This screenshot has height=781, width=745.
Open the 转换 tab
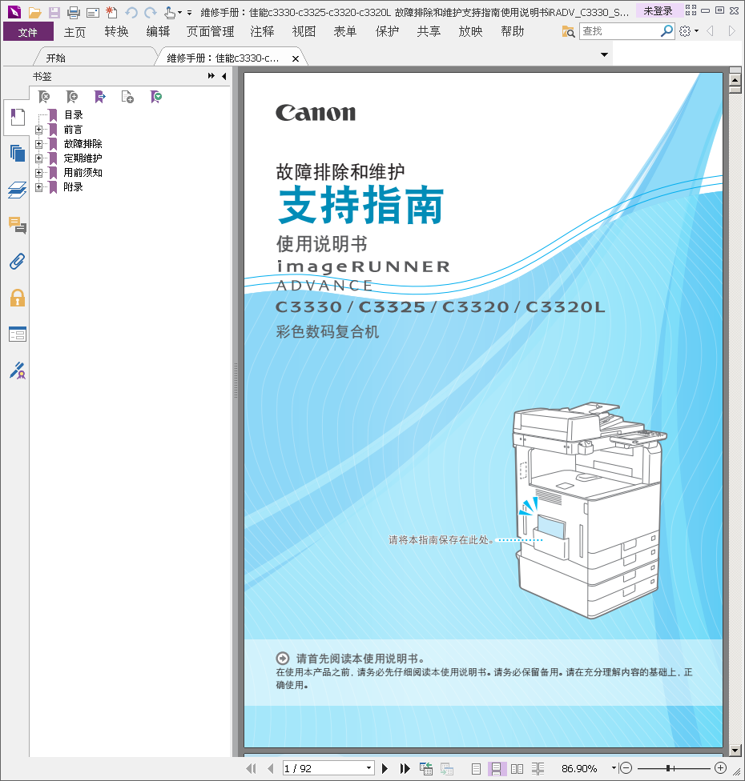click(x=117, y=32)
